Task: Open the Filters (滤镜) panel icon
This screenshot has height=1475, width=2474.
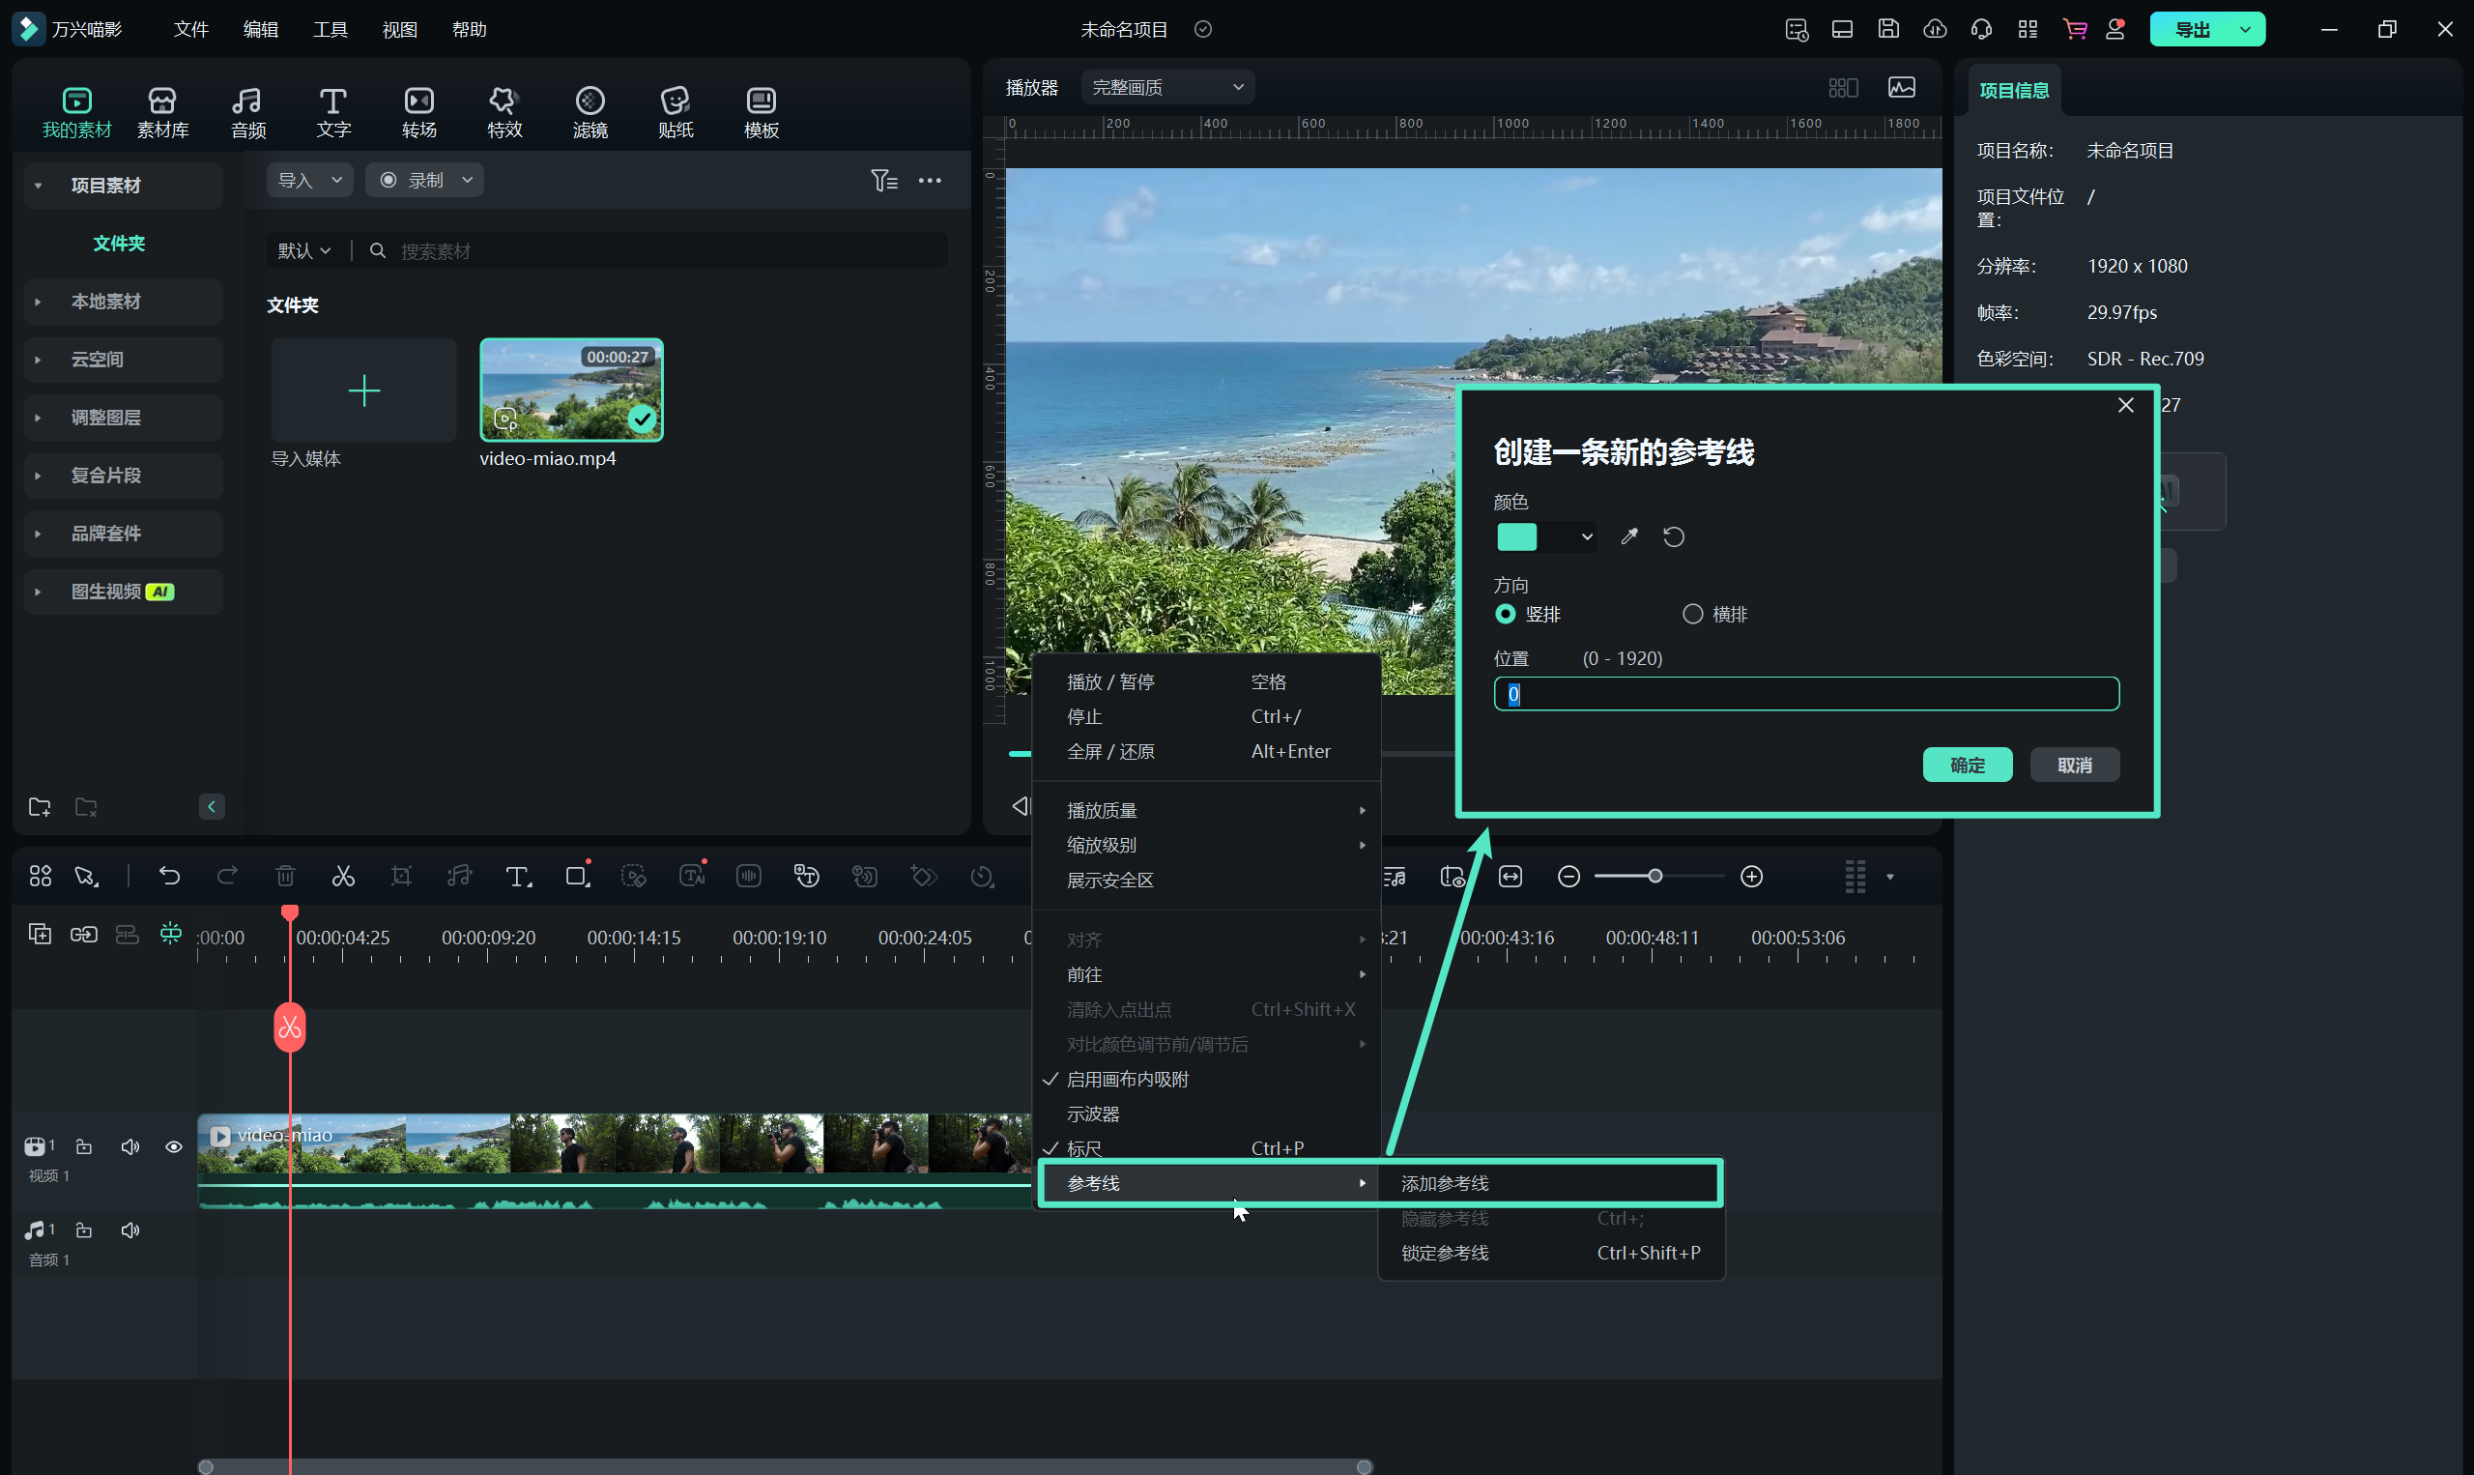Action: click(590, 111)
